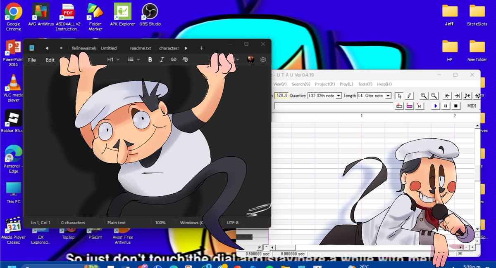Click the MIDI button in UTAU
Viewport: 496px width, 268px height.
pyautogui.click(x=472, y=106)
